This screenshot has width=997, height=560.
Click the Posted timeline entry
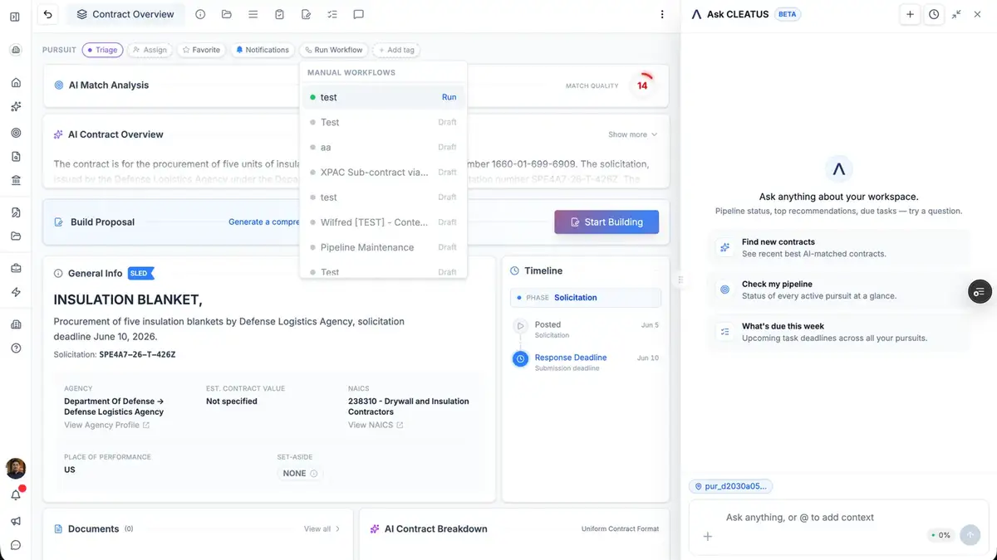coord(585,329)
